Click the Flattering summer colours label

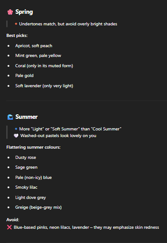pos(33,147)
